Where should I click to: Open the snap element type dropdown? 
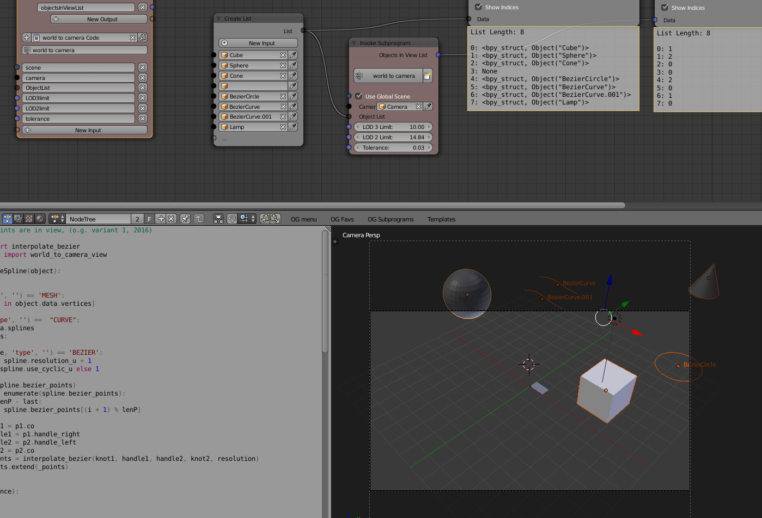(247, 219)
